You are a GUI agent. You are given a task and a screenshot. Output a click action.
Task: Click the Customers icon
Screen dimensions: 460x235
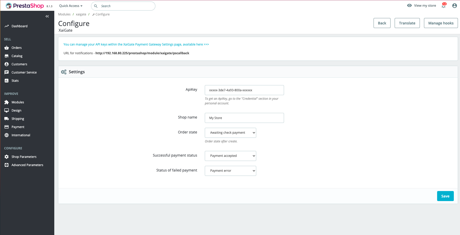(7, 64)
